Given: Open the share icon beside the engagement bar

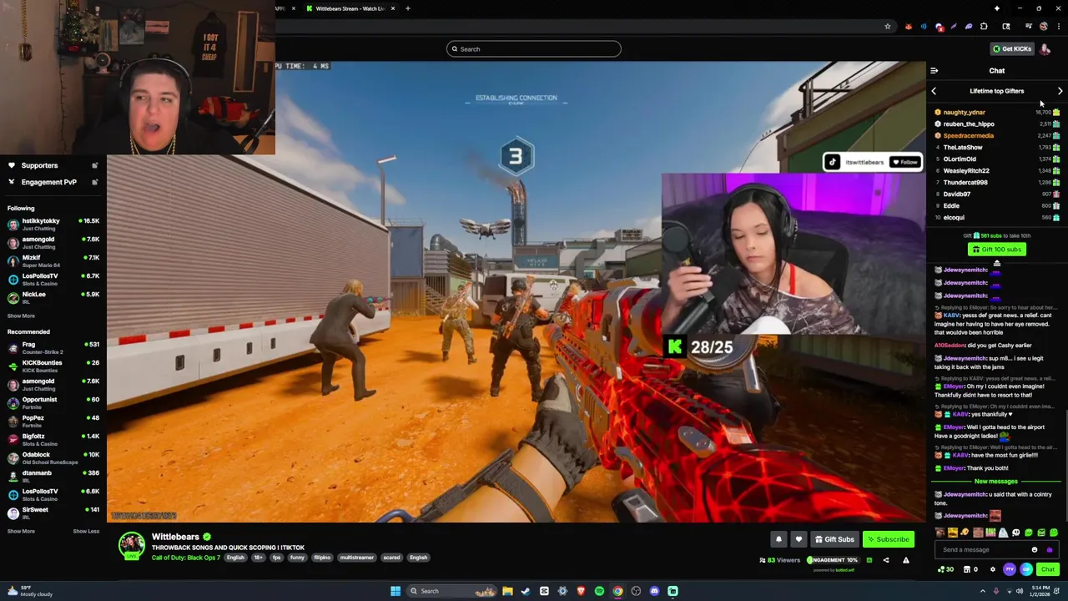Looking at the screenshot, I should [886, 560].
